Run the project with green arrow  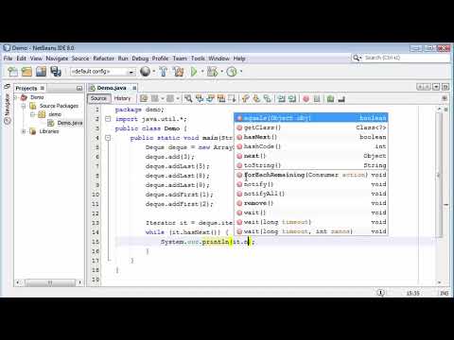(194, 72)
